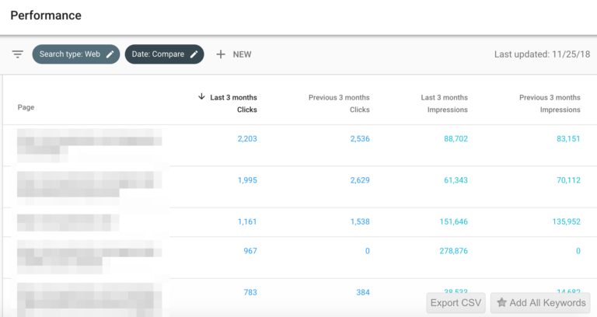Image resolution: width=597 pixels, height=317 pixels.
Task: Select the 1,995 clicks value
Action: 247,180
